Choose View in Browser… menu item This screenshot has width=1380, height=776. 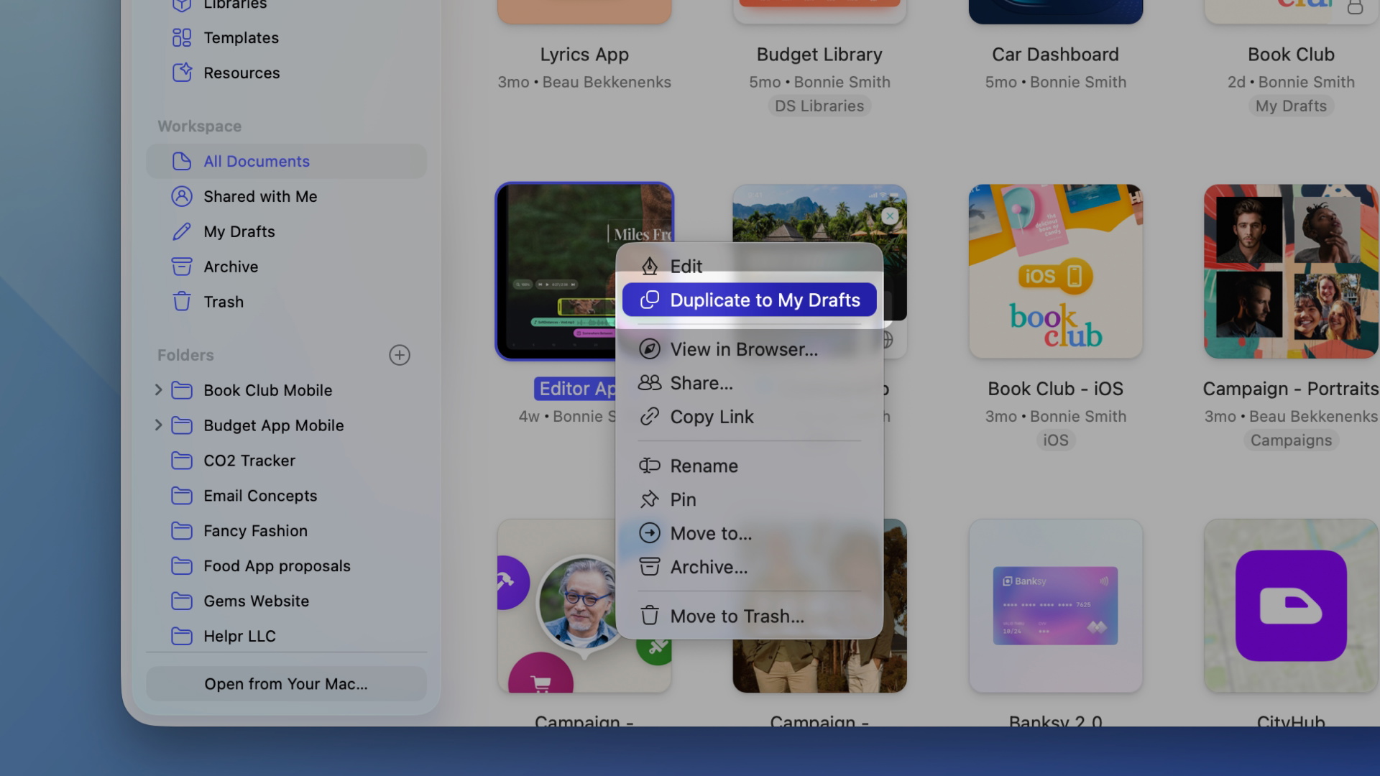click(749, 349)
